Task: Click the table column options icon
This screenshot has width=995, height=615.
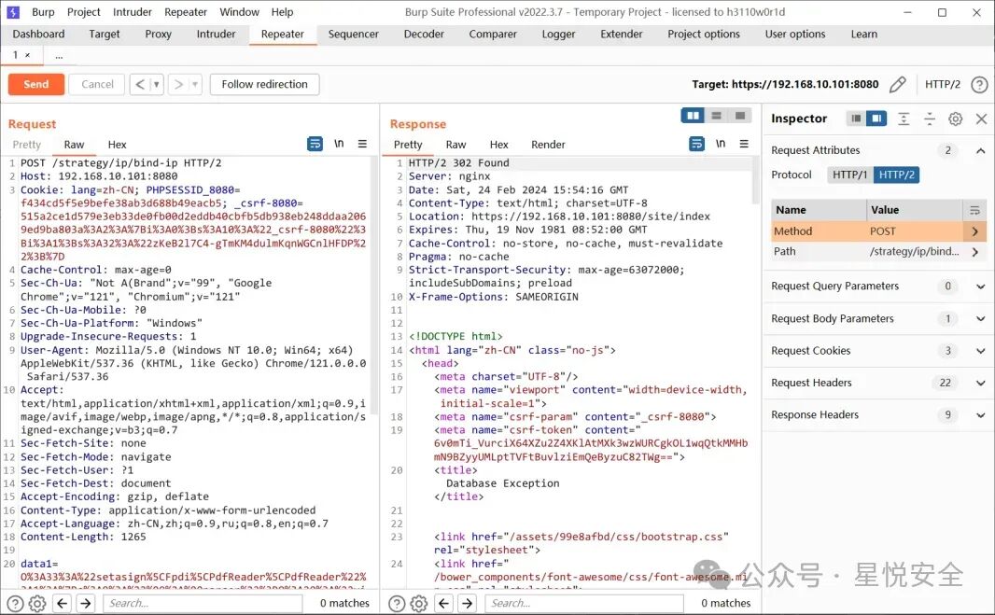Action: (x=974, y=210)
